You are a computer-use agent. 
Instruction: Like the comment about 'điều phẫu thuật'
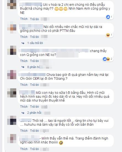[24, 19]
